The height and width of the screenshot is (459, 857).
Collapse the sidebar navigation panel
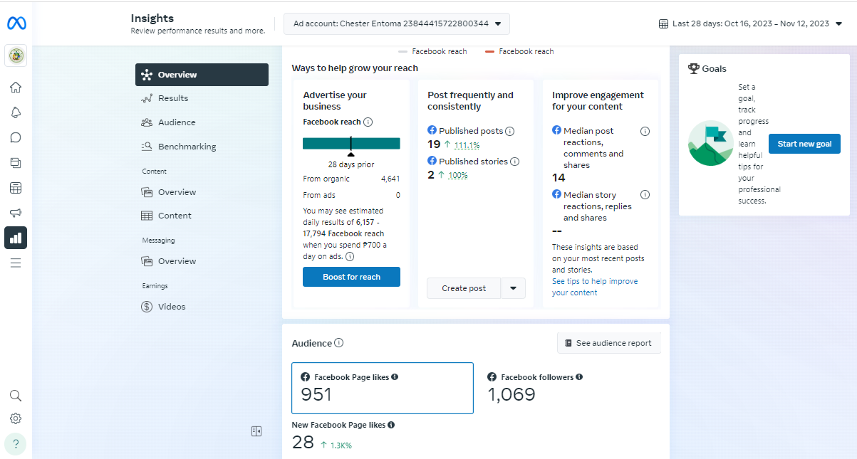256,431
